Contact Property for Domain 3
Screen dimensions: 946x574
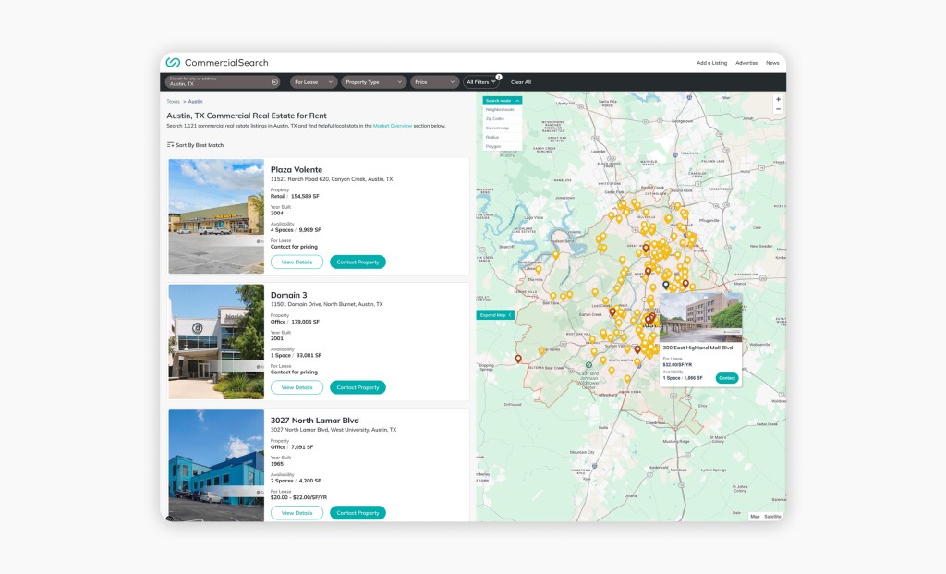tap(358, 387)
